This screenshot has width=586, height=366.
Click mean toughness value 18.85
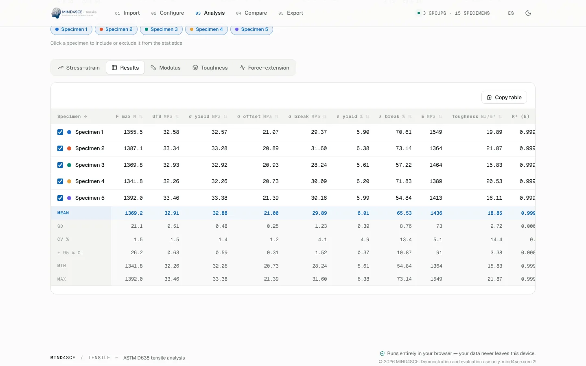[x=495, y=213]
